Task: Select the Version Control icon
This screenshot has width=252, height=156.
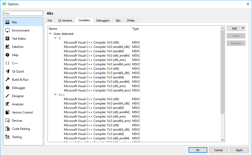Action: 7,112
